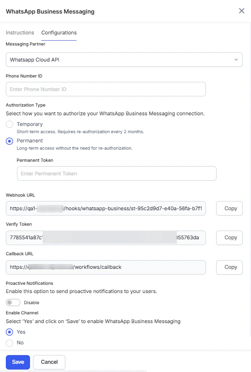Click the 'Disable' label beside the toggle

point(31,303)
